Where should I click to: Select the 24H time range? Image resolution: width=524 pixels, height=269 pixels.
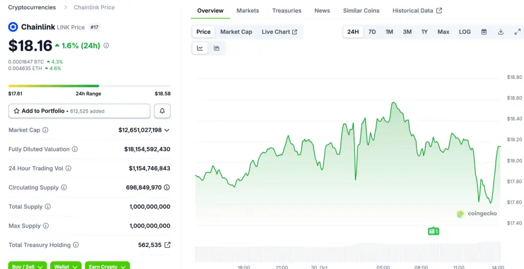[353, 32]
